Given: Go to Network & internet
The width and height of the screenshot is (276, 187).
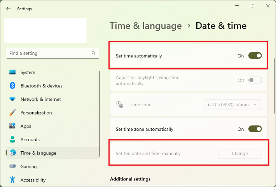Looking at the screenshot, I should point(52,99).
